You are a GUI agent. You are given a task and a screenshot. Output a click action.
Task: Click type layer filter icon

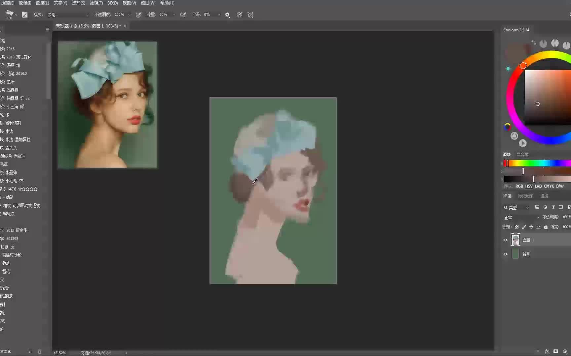(x=553, y=207)
